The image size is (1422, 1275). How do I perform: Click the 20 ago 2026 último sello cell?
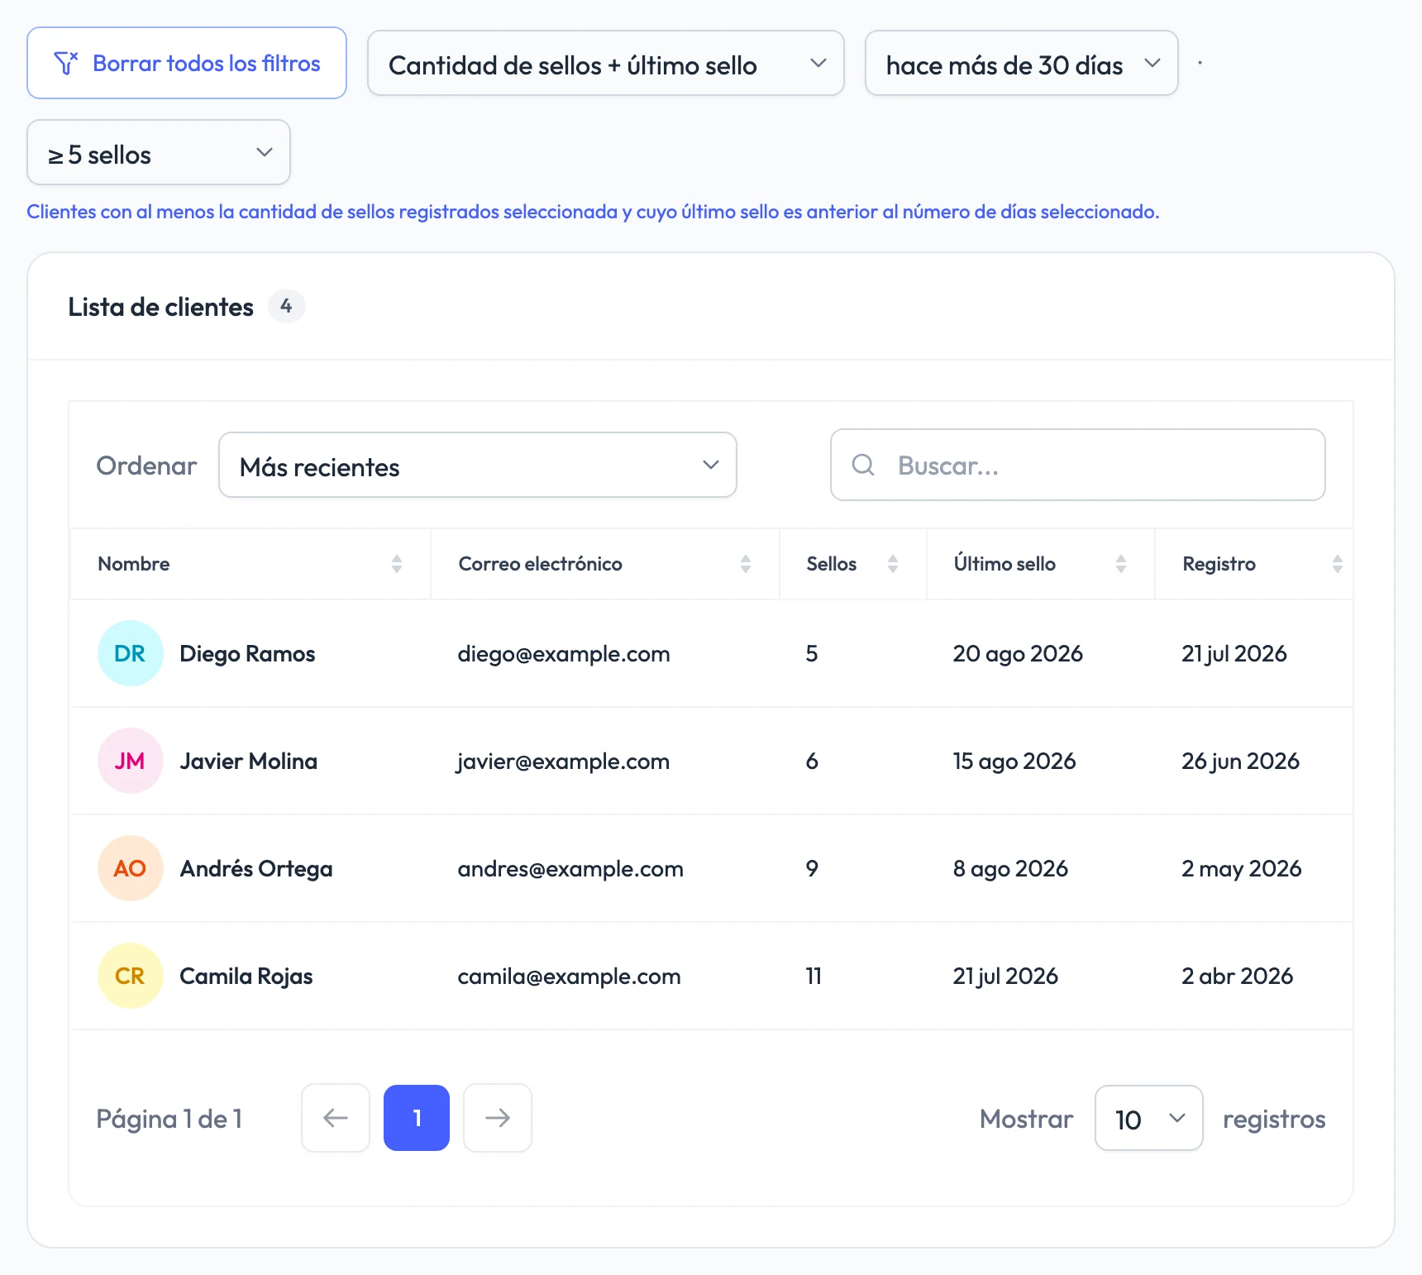click(1018, 654)
